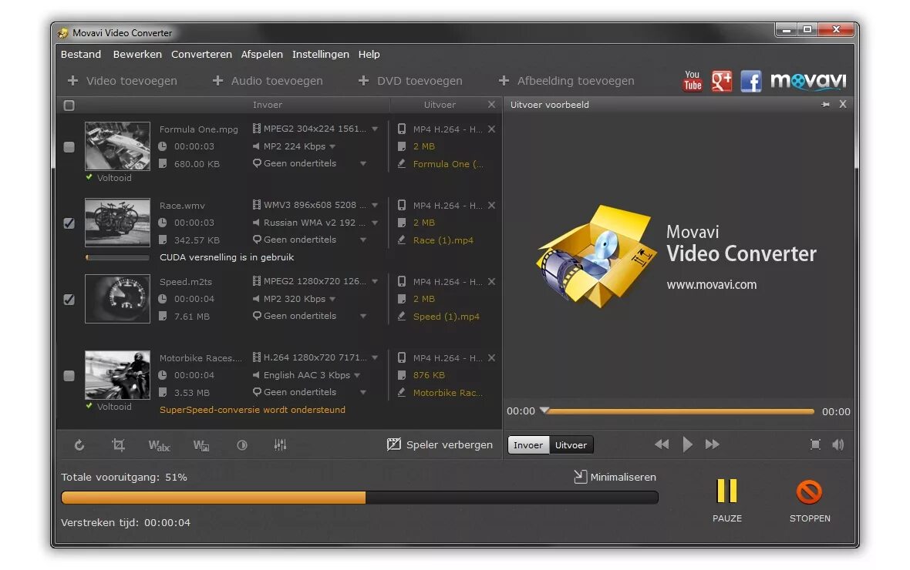The width and height of the screenshot is (910, 570).
Task: Pin the Uitvoer voorbeeld panel
Action: [825, 105]
